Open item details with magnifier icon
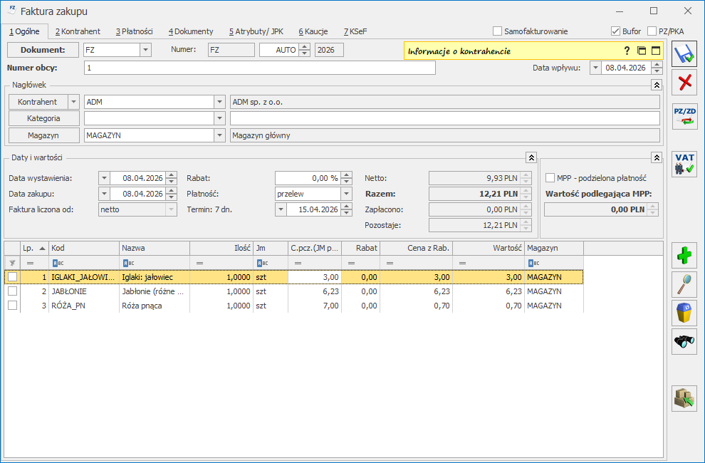The image size is (705, 463). tap(684, 284)
